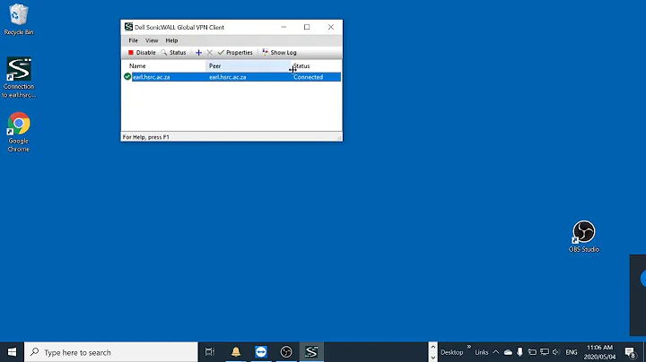
Task: Click the yellow bell taskbar icon
Action: click(x=236, y=352)
